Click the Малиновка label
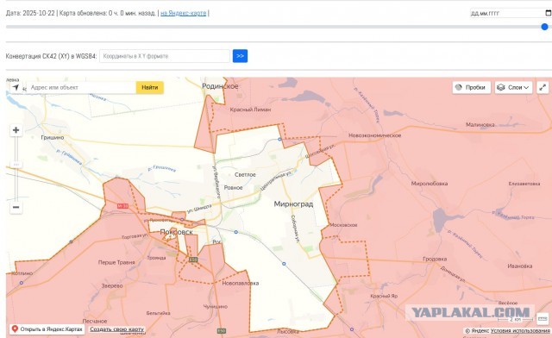 pyautogui.click(x=480, y=125)
